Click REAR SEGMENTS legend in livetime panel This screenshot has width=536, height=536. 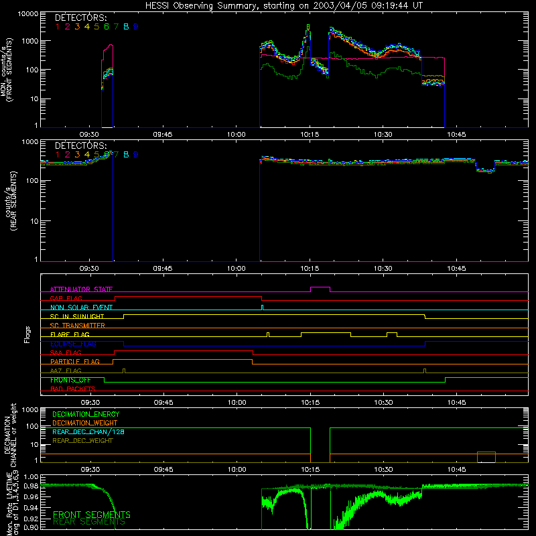point(89,522)
